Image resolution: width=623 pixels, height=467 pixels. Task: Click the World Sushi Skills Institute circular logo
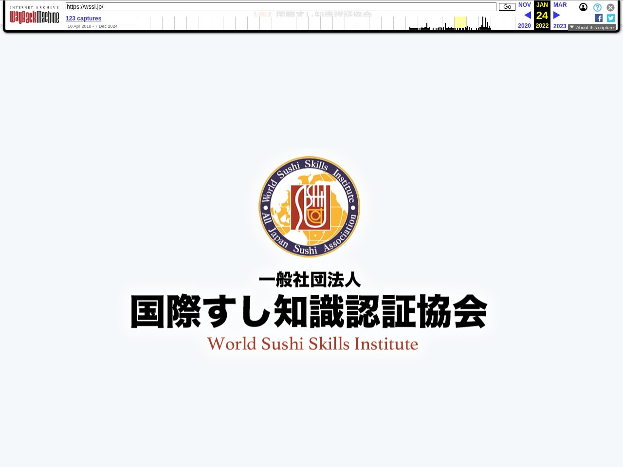[310, 207]
